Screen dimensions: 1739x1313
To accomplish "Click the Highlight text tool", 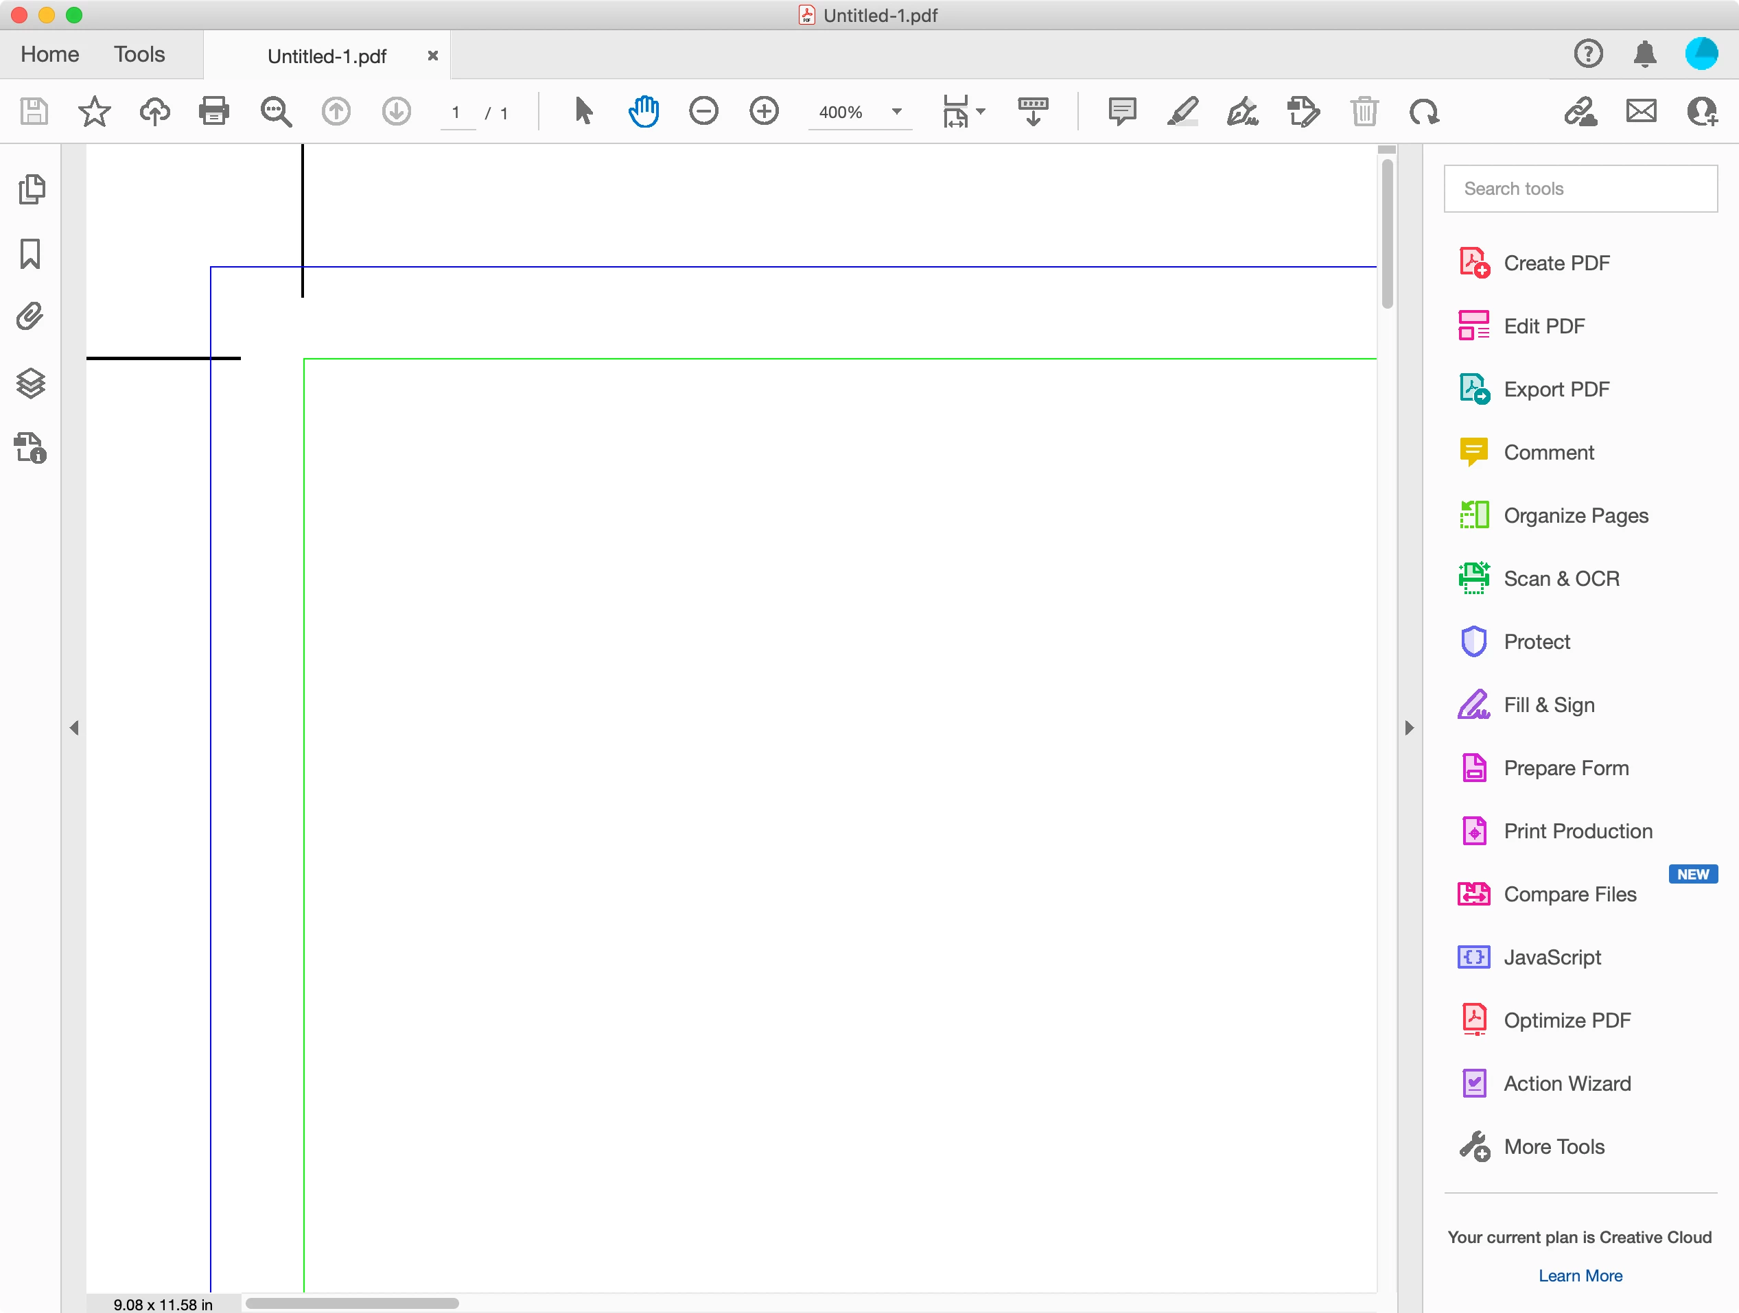I will point(1182,112).
